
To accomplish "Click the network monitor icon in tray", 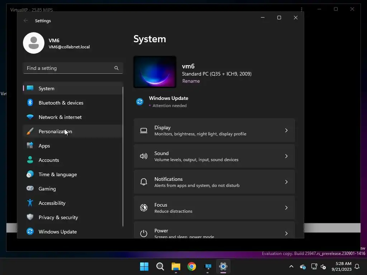I will (x=314, y=266).
